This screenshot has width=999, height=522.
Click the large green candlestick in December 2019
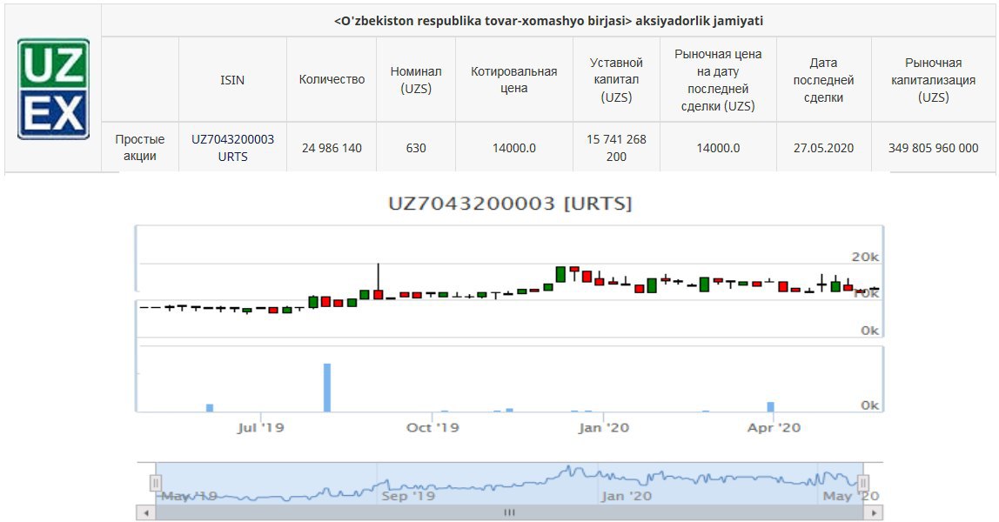tap(560, 274)
